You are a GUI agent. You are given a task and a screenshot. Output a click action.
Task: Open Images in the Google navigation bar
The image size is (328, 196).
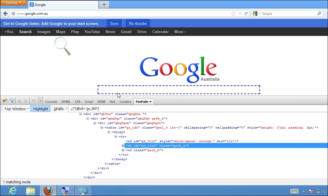44,32
